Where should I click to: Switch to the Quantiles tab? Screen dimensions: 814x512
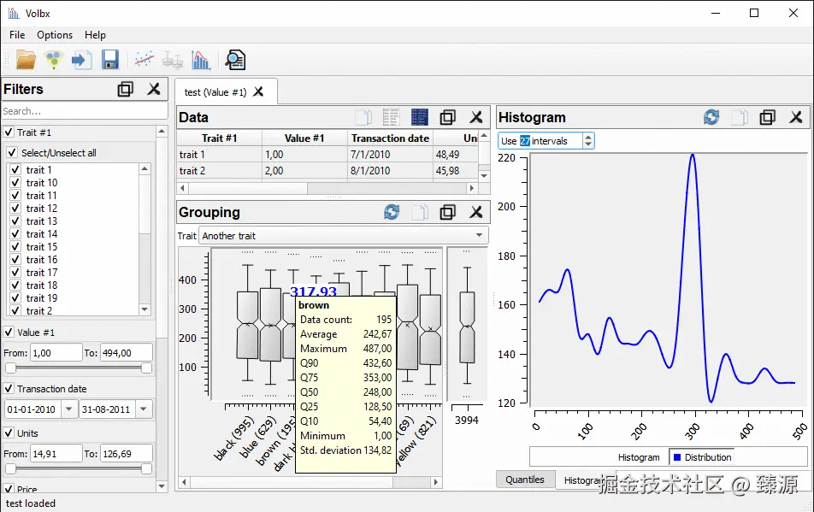(x=525, y=480)
